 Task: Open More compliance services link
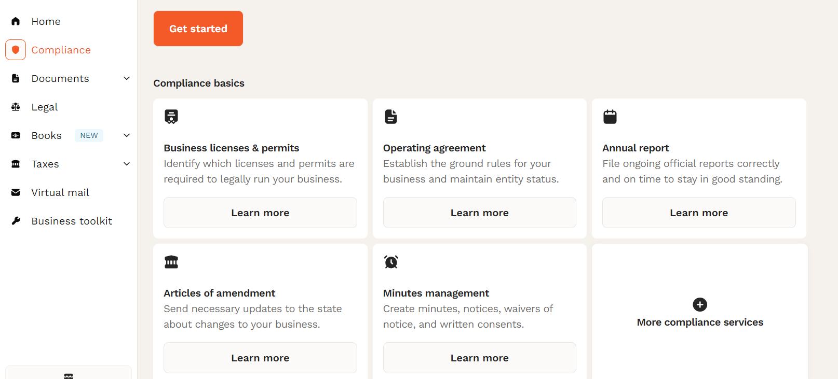(700, 322)
